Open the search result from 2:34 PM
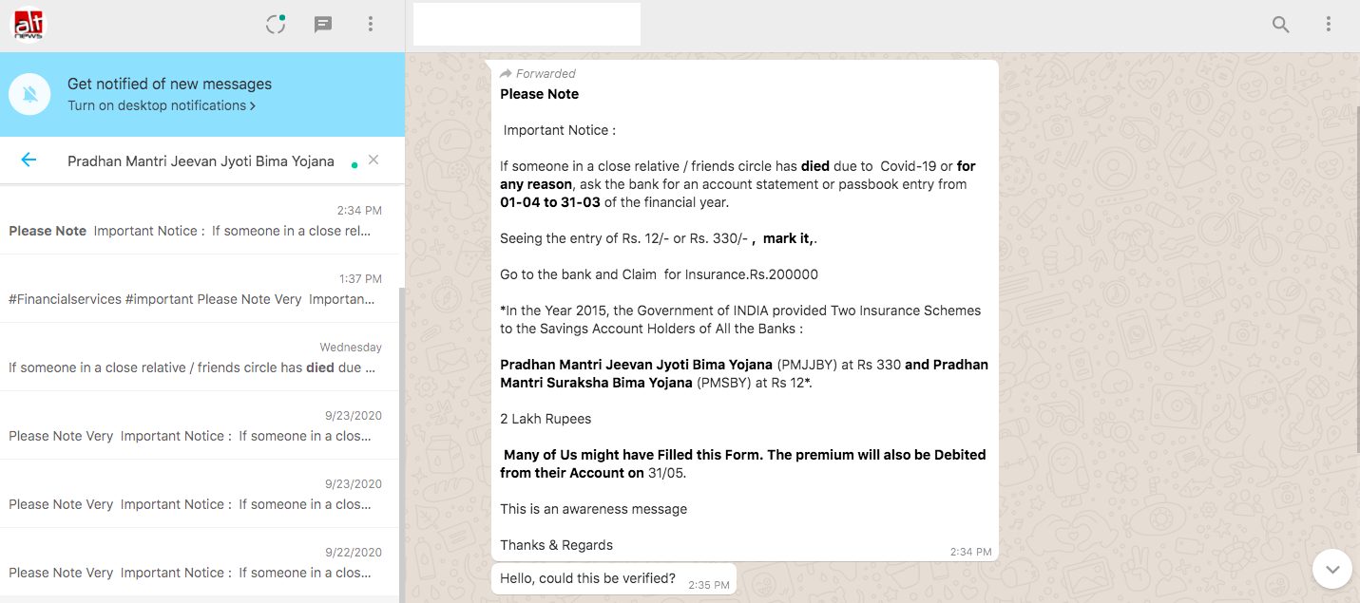The height and width of the screenshot is (603, 1360). tap(200, 220)
